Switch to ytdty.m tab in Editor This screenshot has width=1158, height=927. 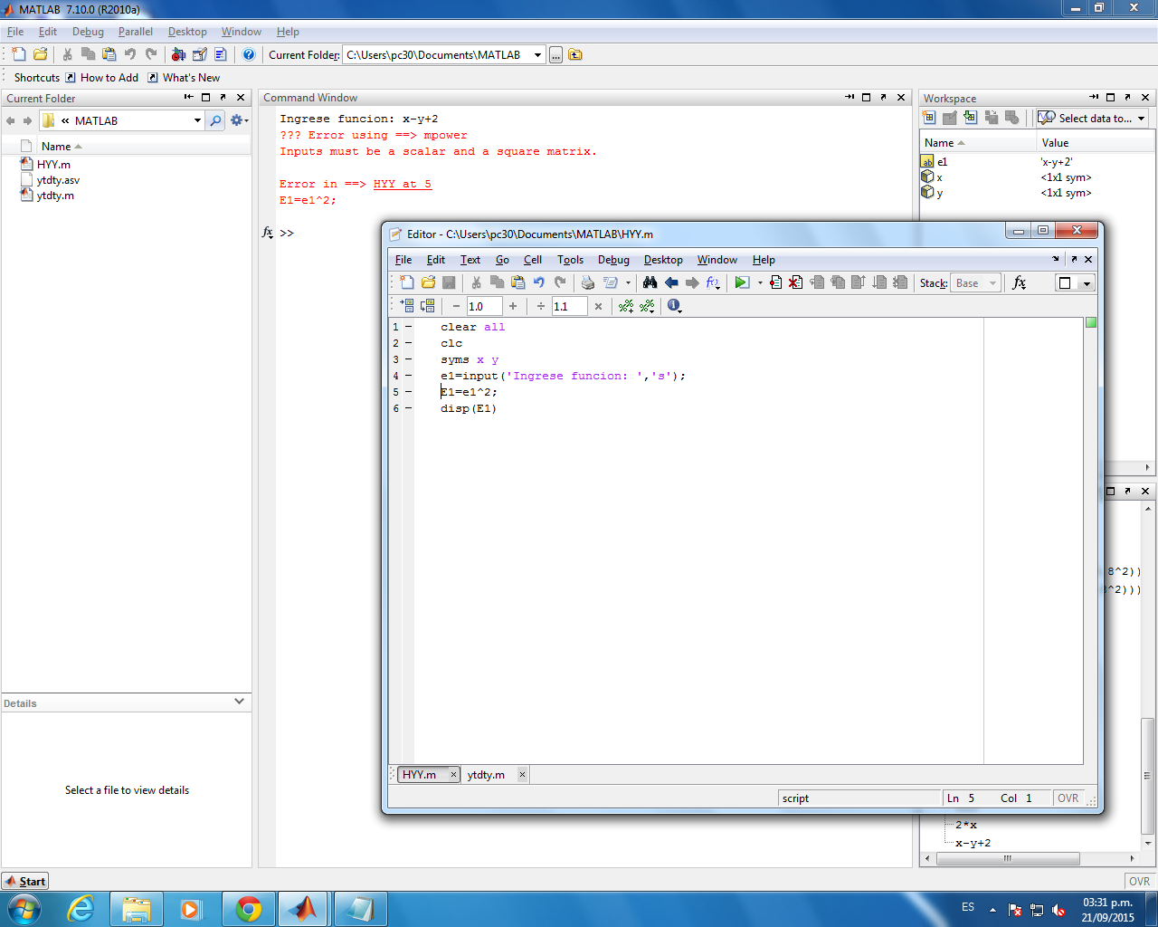[487, 775]
